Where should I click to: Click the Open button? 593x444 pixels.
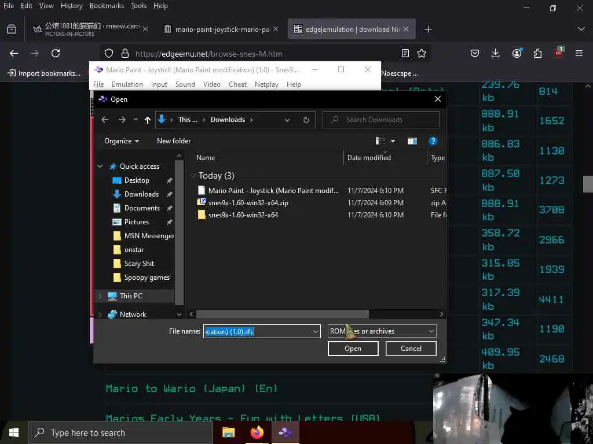(x=353, y=349)
